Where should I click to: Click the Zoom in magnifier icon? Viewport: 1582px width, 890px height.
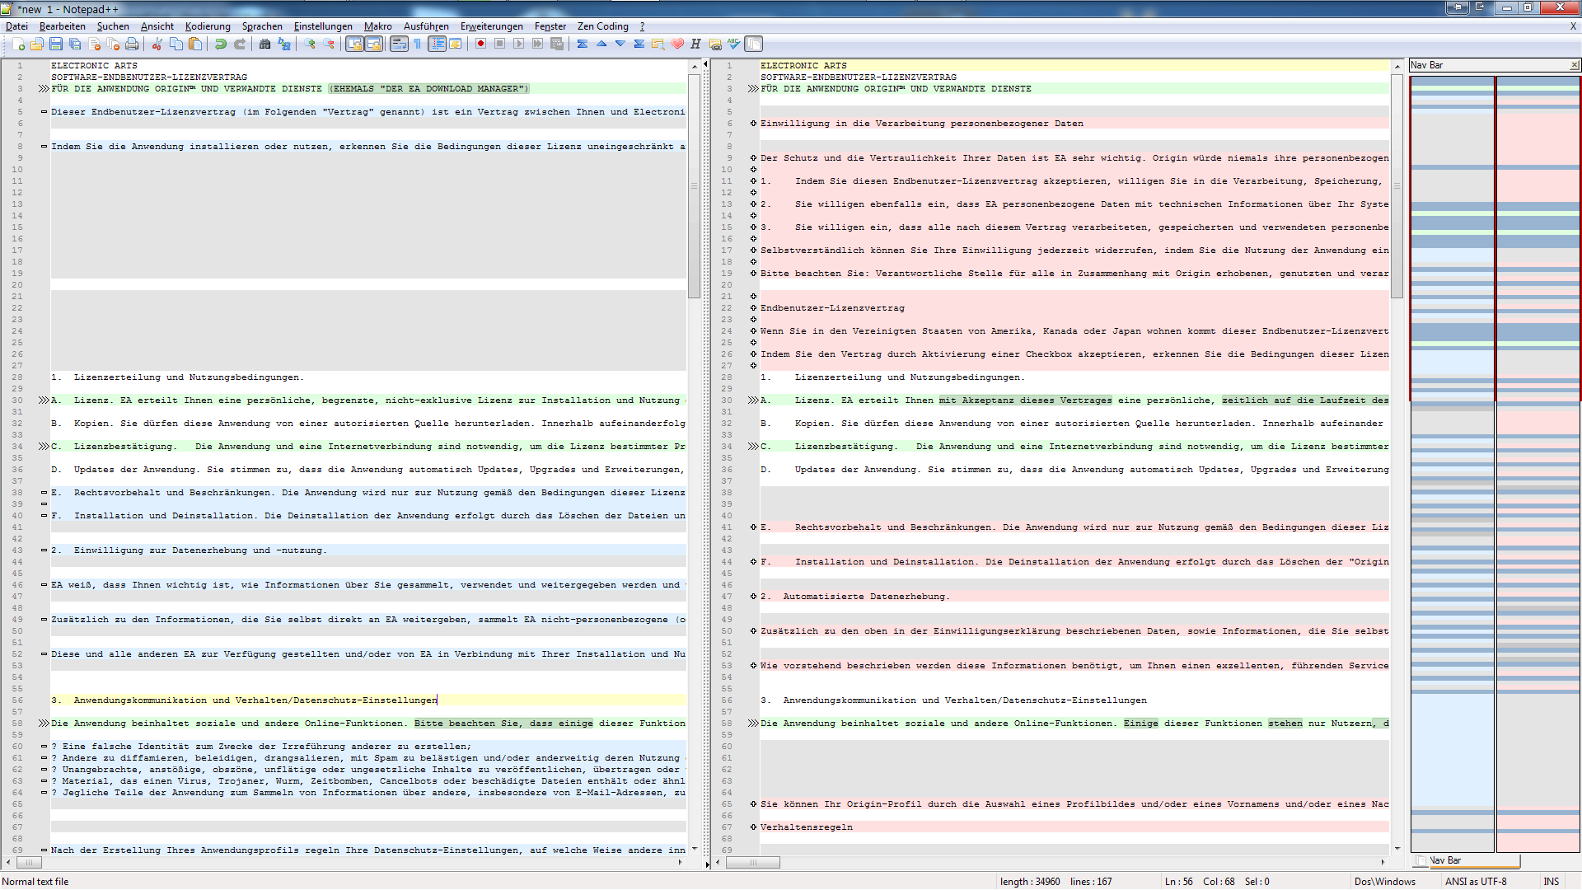click(310, 44)
